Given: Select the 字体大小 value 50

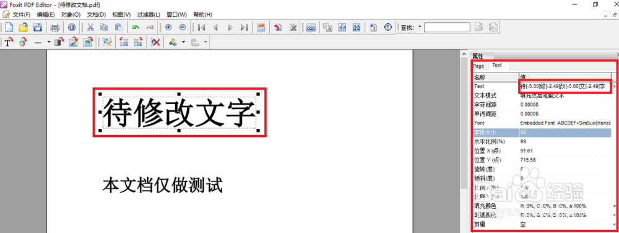Looking at the screenshot, I should click(x=565, y=132).
